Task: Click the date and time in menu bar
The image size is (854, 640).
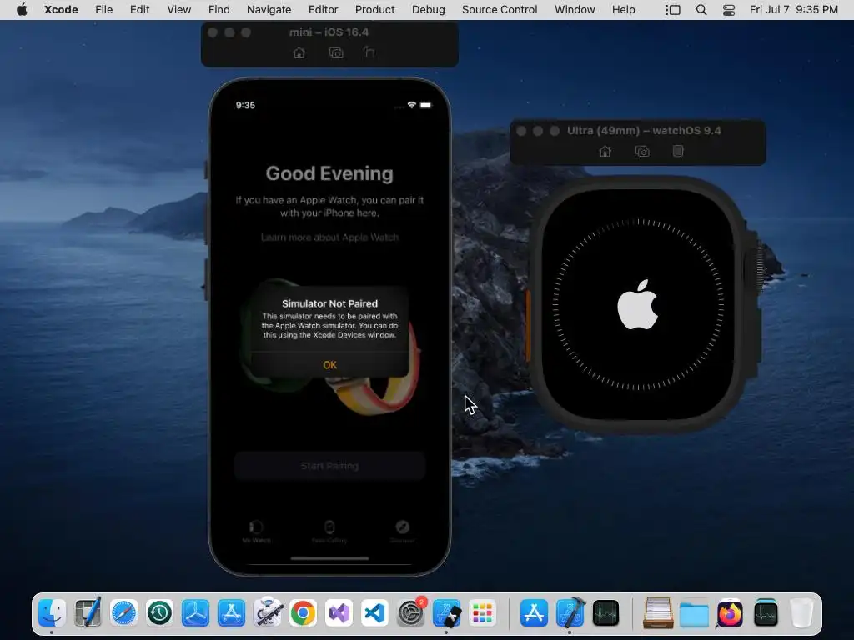Action: 794,9
